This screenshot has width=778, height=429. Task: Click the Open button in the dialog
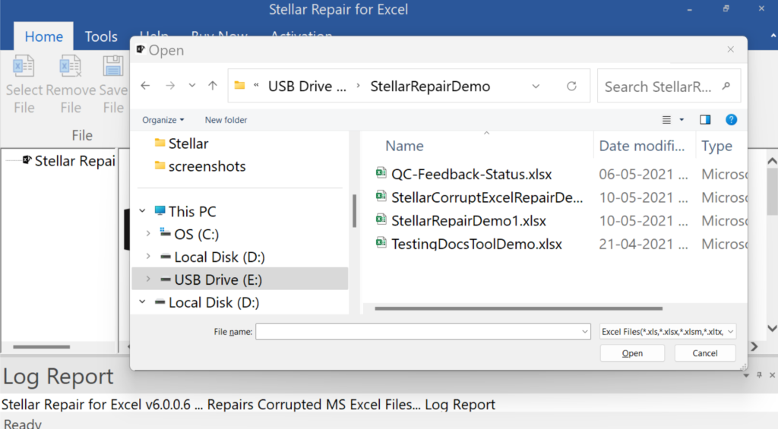tap(632, 353)
